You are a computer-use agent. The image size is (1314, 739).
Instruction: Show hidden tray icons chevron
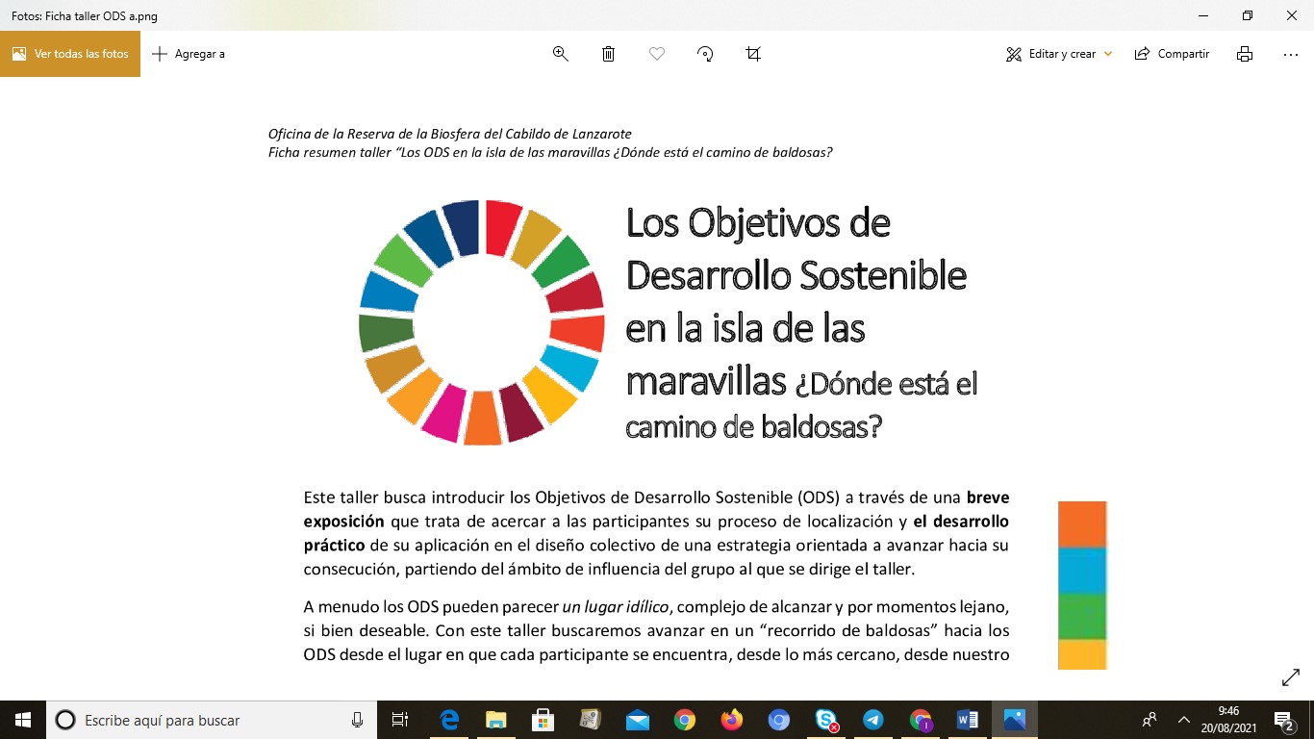(1184, 720)
